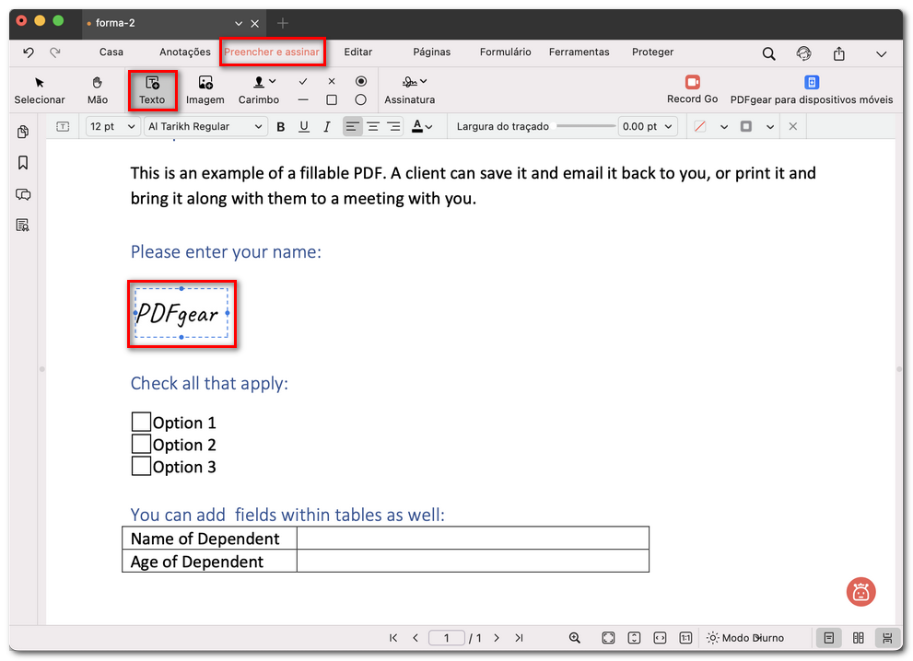Select the Texto tool in toolbar
The height and width of the screenshot is (661, 913).
(x=152, y=89)
